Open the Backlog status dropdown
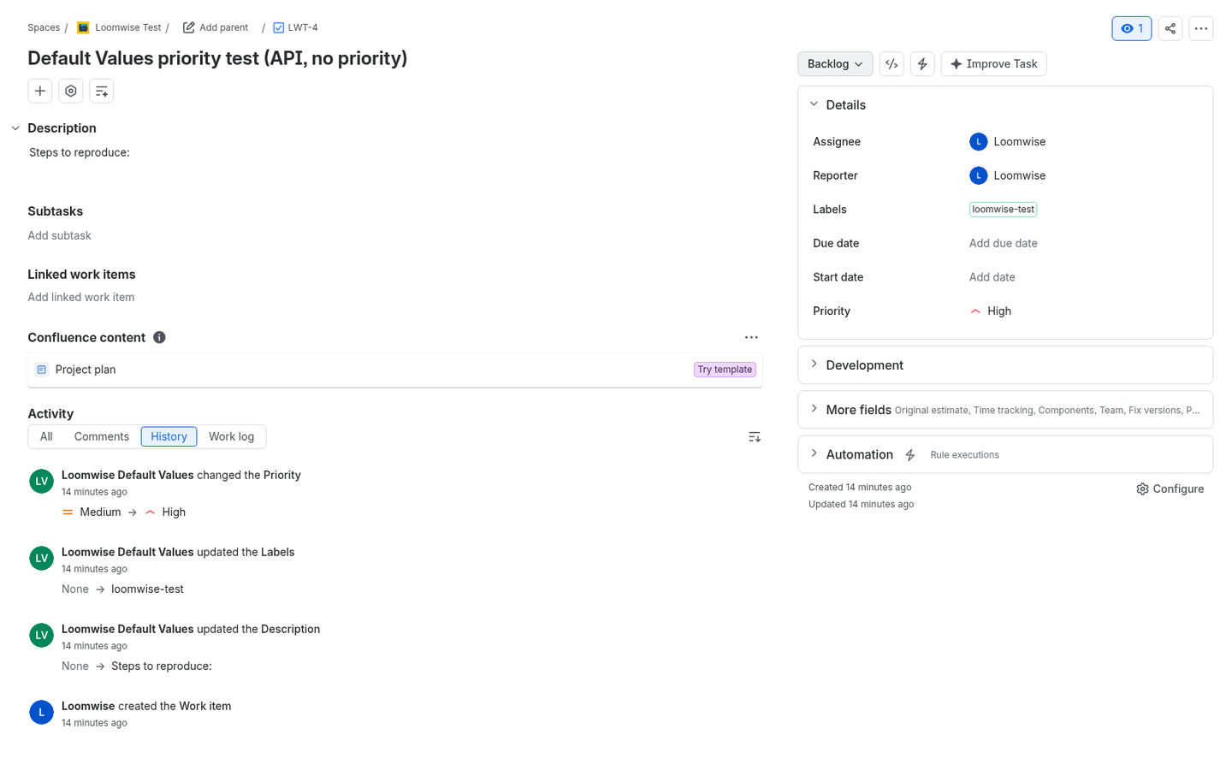The image size is (1232, 770). pyautogui.click(x=835, y=64)
